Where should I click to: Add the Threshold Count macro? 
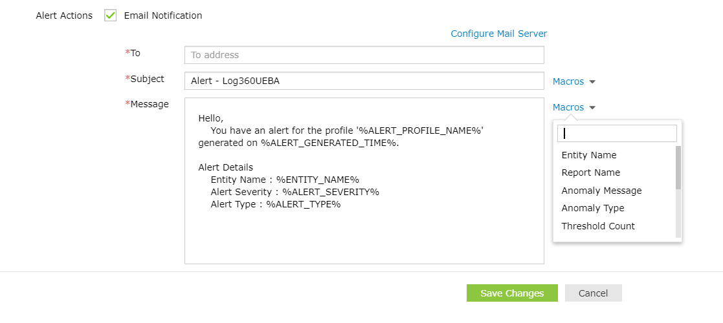tap(598, 226)
